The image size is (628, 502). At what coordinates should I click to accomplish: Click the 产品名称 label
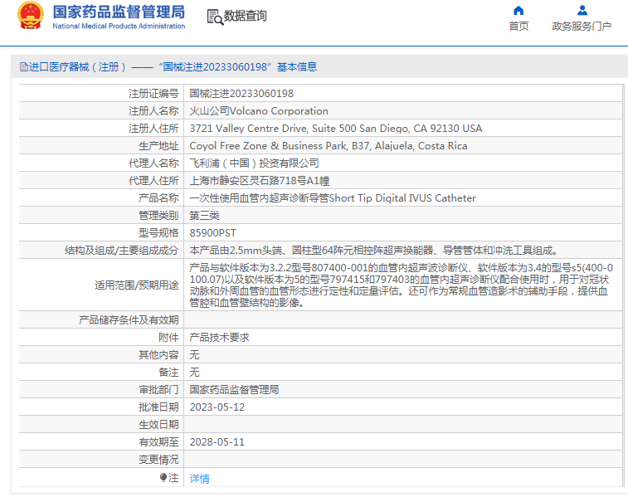pyautogui.click(x=158, y=198)
